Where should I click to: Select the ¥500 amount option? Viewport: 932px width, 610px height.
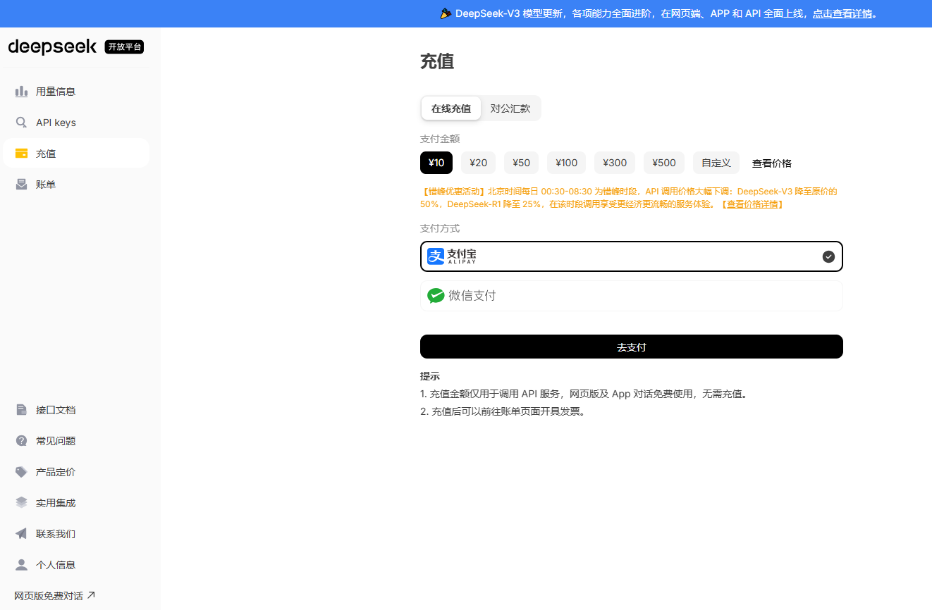(664, 163)
